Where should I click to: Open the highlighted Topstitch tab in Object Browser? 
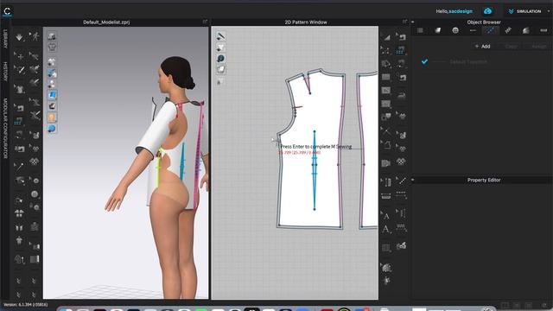(x=490, y=31)
